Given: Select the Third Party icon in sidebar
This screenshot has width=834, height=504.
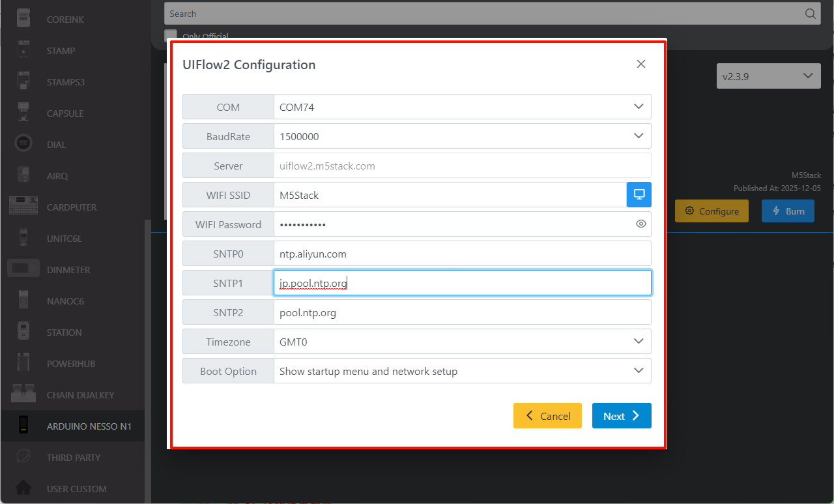Looking at the screenshot, I should pyautogui.click(x=23, y=458).
